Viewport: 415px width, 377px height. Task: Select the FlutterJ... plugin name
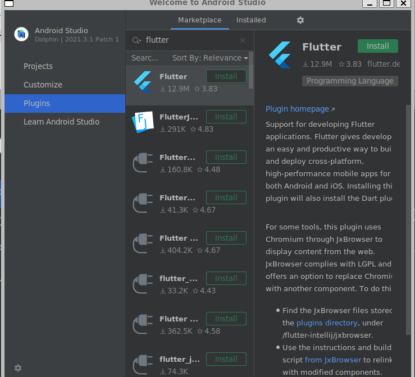point(179,117)
